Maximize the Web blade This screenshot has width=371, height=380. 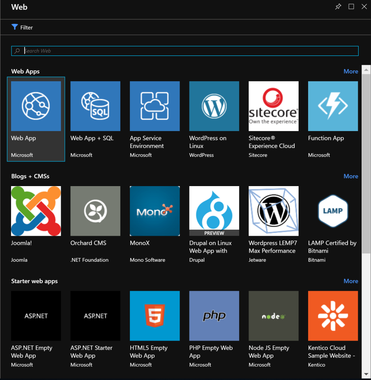351,7
